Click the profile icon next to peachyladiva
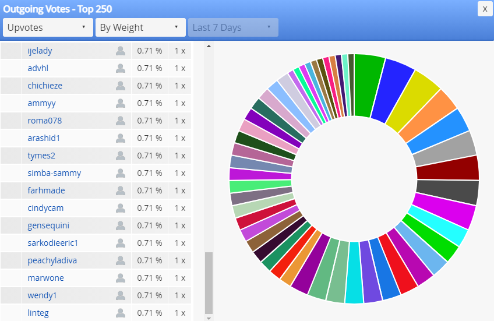The image size is (494, 321). [121, 260]
